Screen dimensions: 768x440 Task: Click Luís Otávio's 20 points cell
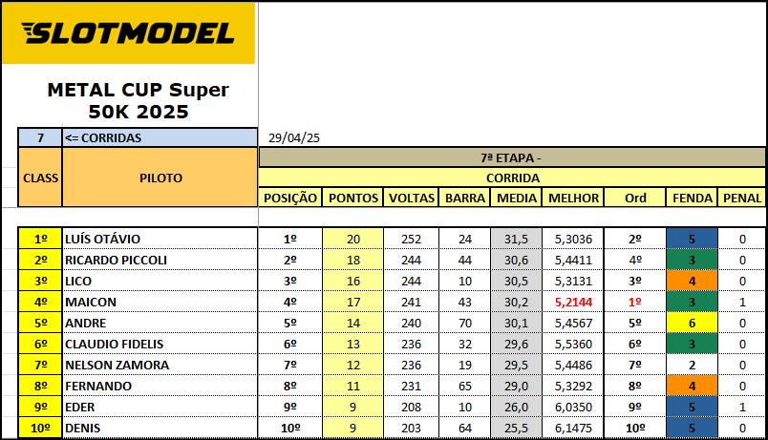353,239
